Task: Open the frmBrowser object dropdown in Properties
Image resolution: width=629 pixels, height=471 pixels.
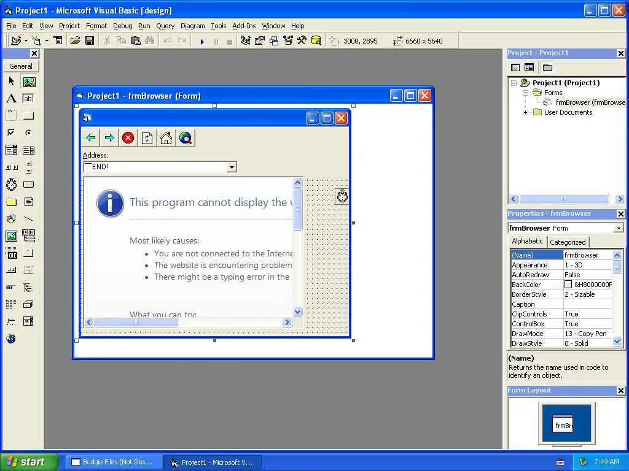Action: [619, 228]
